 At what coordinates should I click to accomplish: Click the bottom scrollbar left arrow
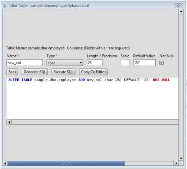[5, 163]
